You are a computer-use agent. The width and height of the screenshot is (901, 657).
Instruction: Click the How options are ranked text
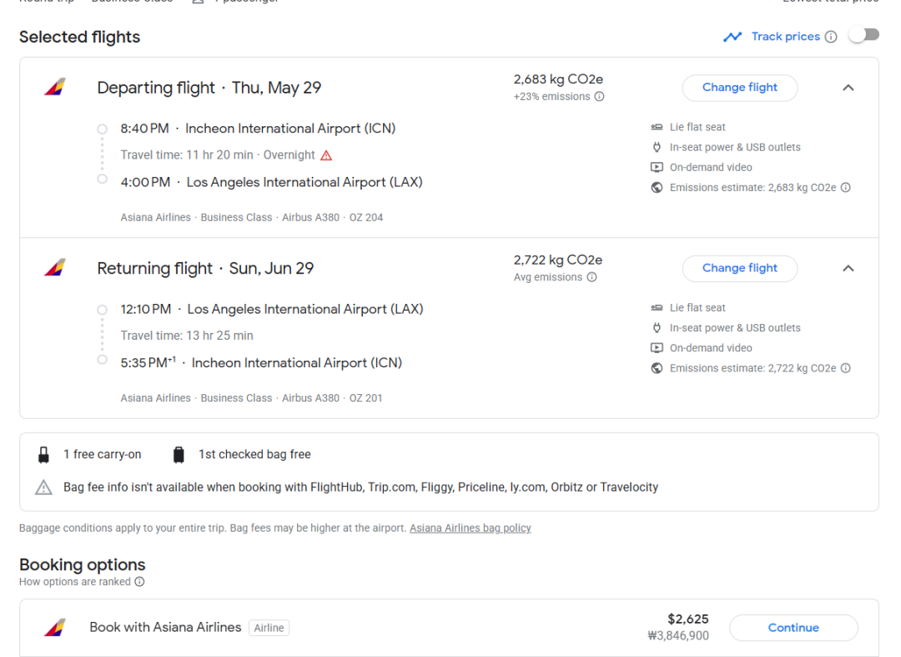point(75,582)
